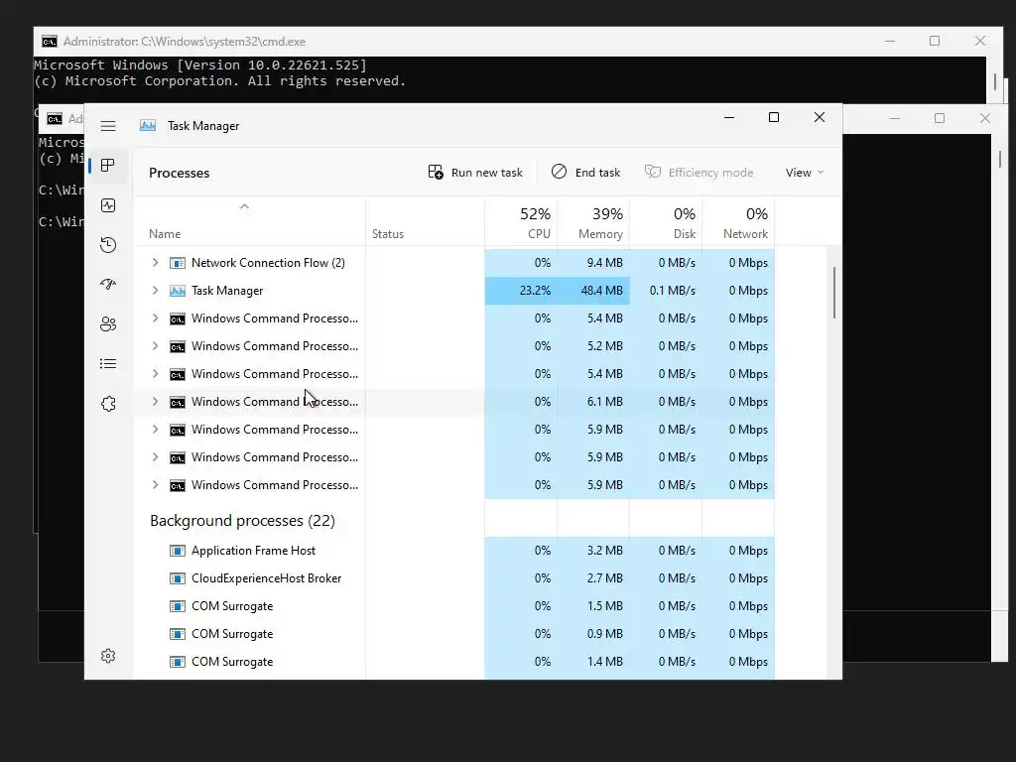The image size is (1016, 762).
Task: Open the Performance page from sidebar
Action: 108,205
